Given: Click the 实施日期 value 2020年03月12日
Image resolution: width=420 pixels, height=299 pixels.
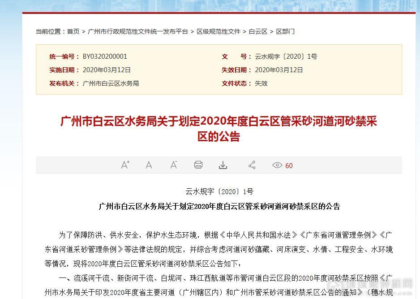Looking at the screenshot, I should (x=107, y=70).
